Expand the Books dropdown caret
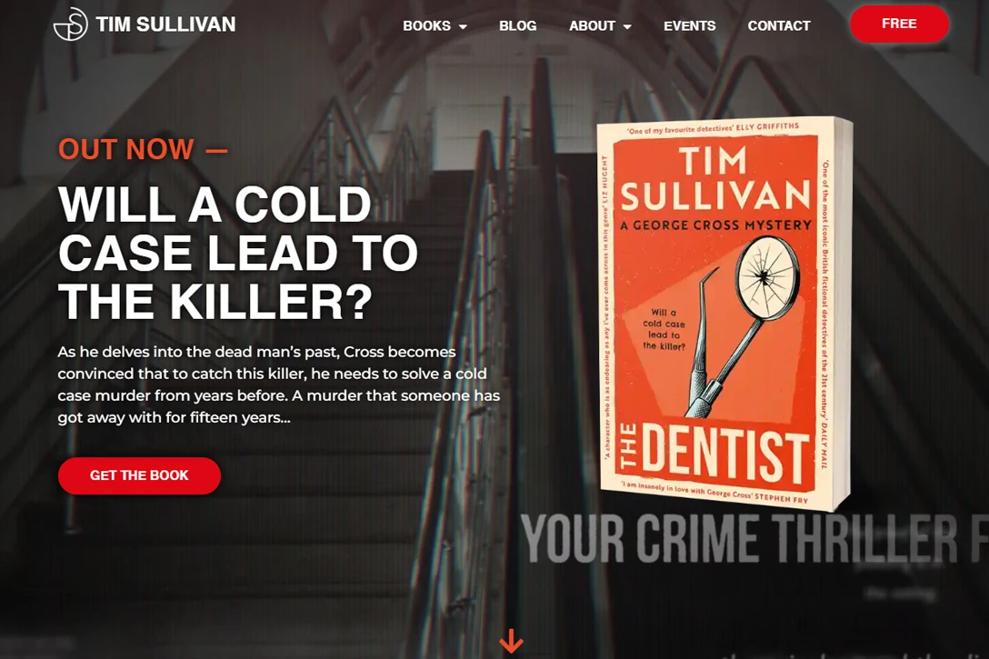This screenshot has height=659, width=989. pyautogui.click(x=463, y=26)
